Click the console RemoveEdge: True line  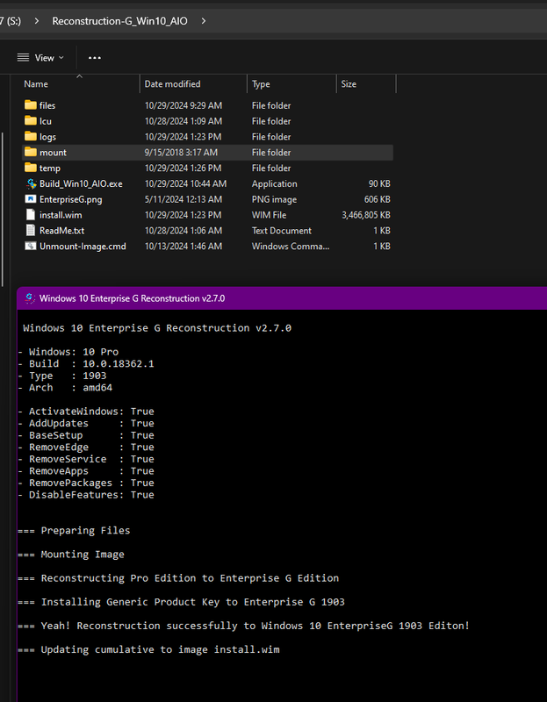(86, 447)
